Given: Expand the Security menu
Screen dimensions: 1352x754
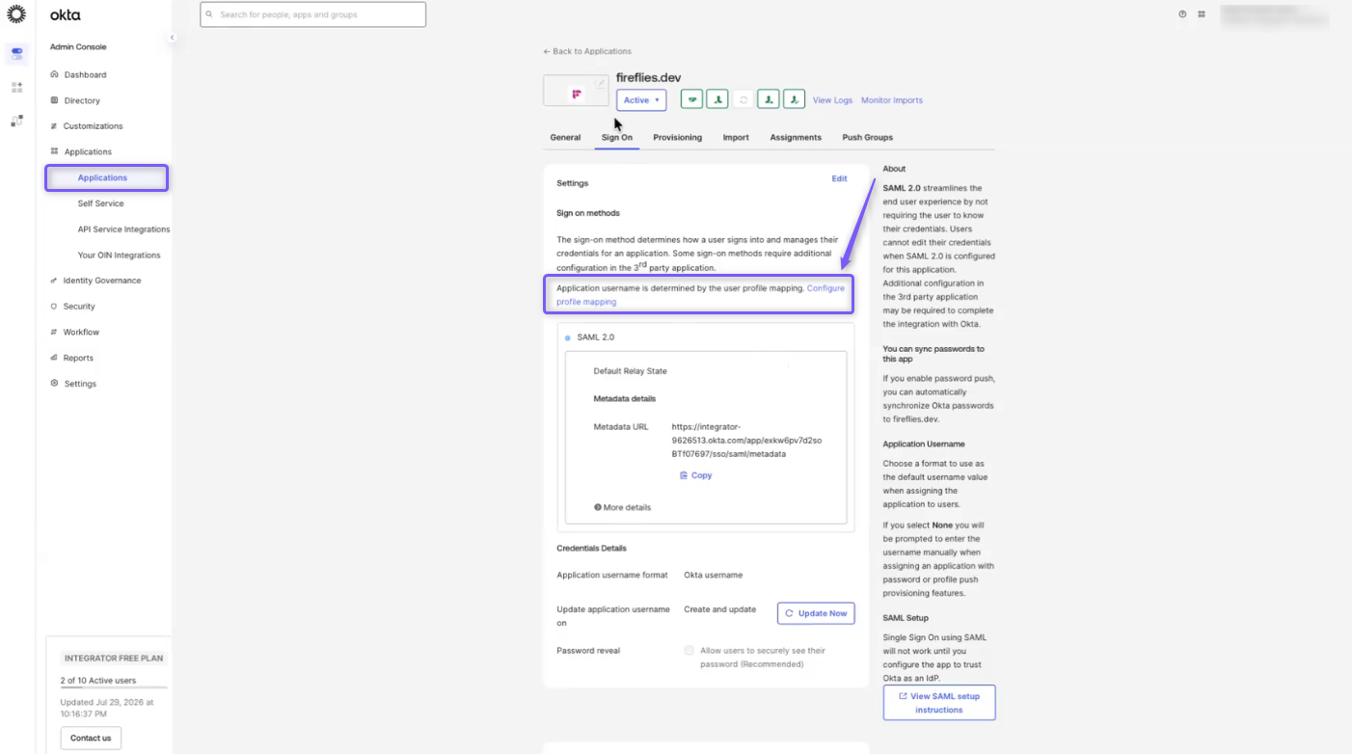Looking at the screenshot, I should point(79,307).
